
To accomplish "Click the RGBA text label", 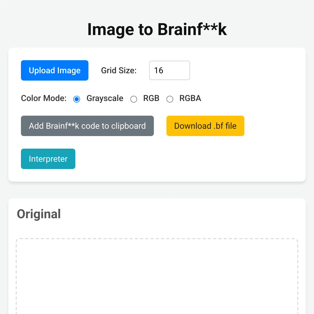I will [x=190, y=98].
